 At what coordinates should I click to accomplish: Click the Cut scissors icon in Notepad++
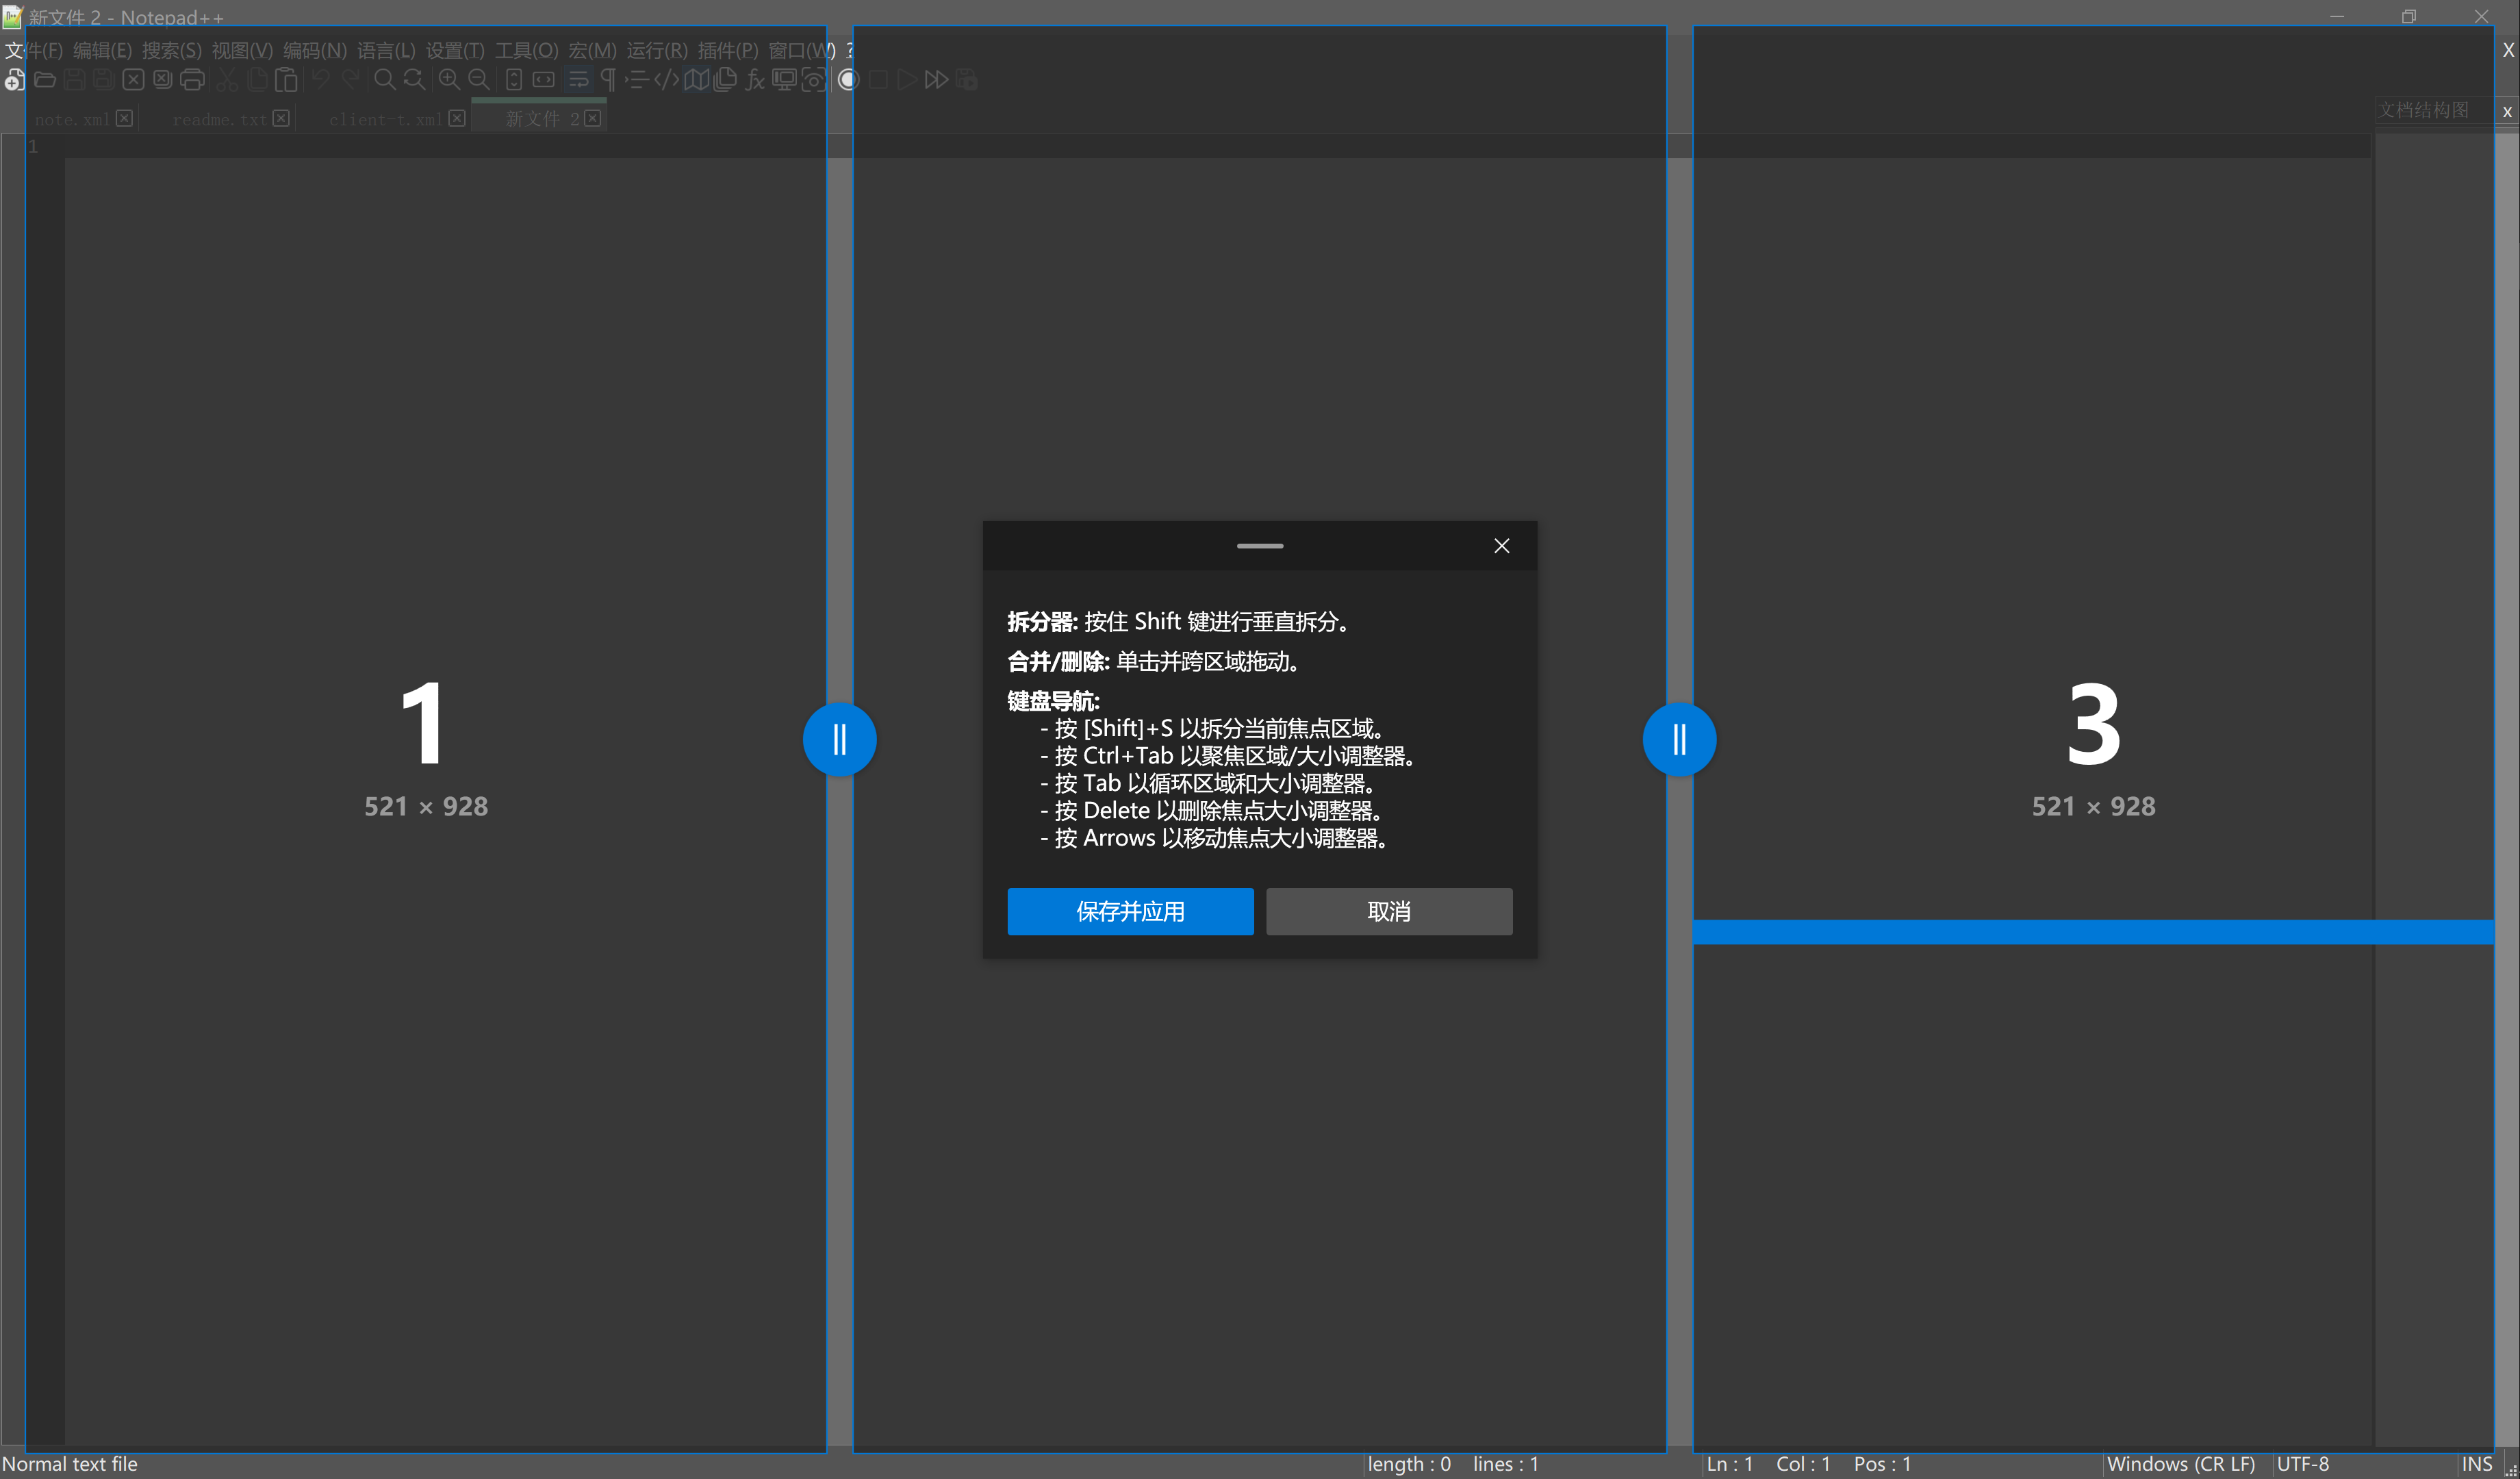coord(227,80)
